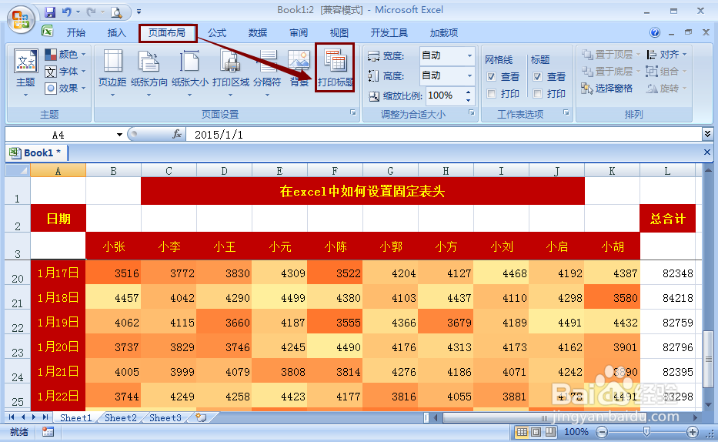The height and width of the screenshot is (442, 718).
Task: Toggle headings 打印 checkbox
Action: click(538, 93)
